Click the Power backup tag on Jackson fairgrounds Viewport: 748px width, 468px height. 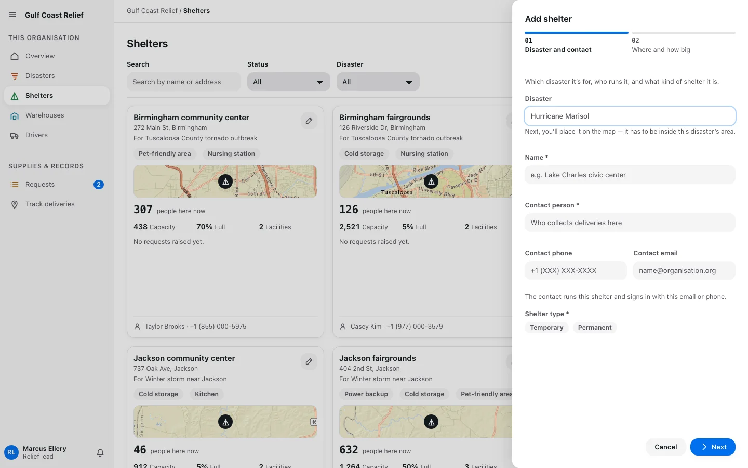click(366, 394)
